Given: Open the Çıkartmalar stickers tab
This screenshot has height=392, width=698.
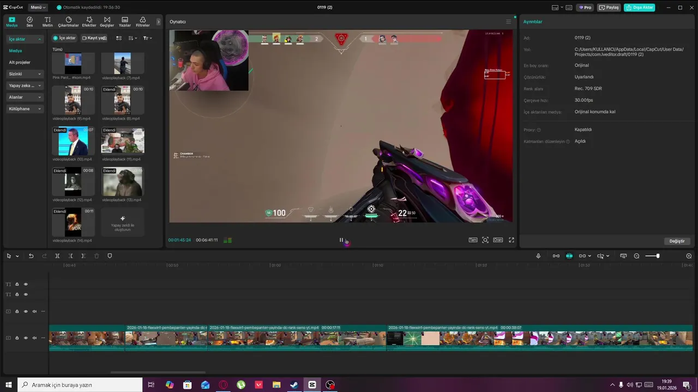Looking at the screenshot, I should (69, 22).
